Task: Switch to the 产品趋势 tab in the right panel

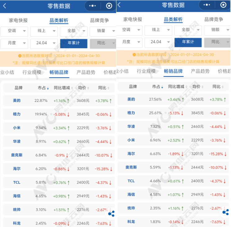Action: pyautogui.click(x=200, y=71)
